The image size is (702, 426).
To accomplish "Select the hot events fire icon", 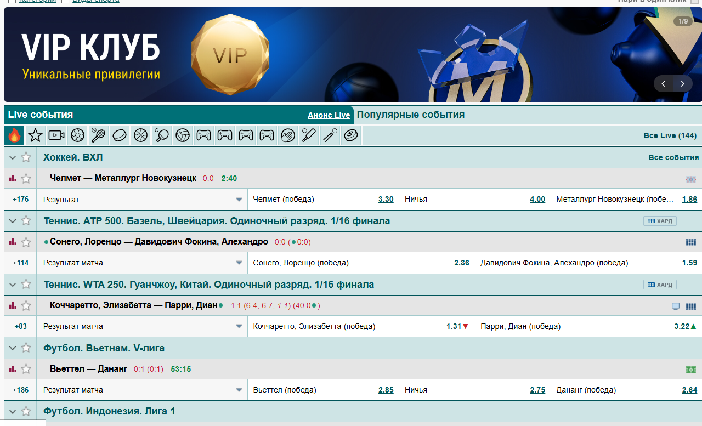I will pos(14,135).
